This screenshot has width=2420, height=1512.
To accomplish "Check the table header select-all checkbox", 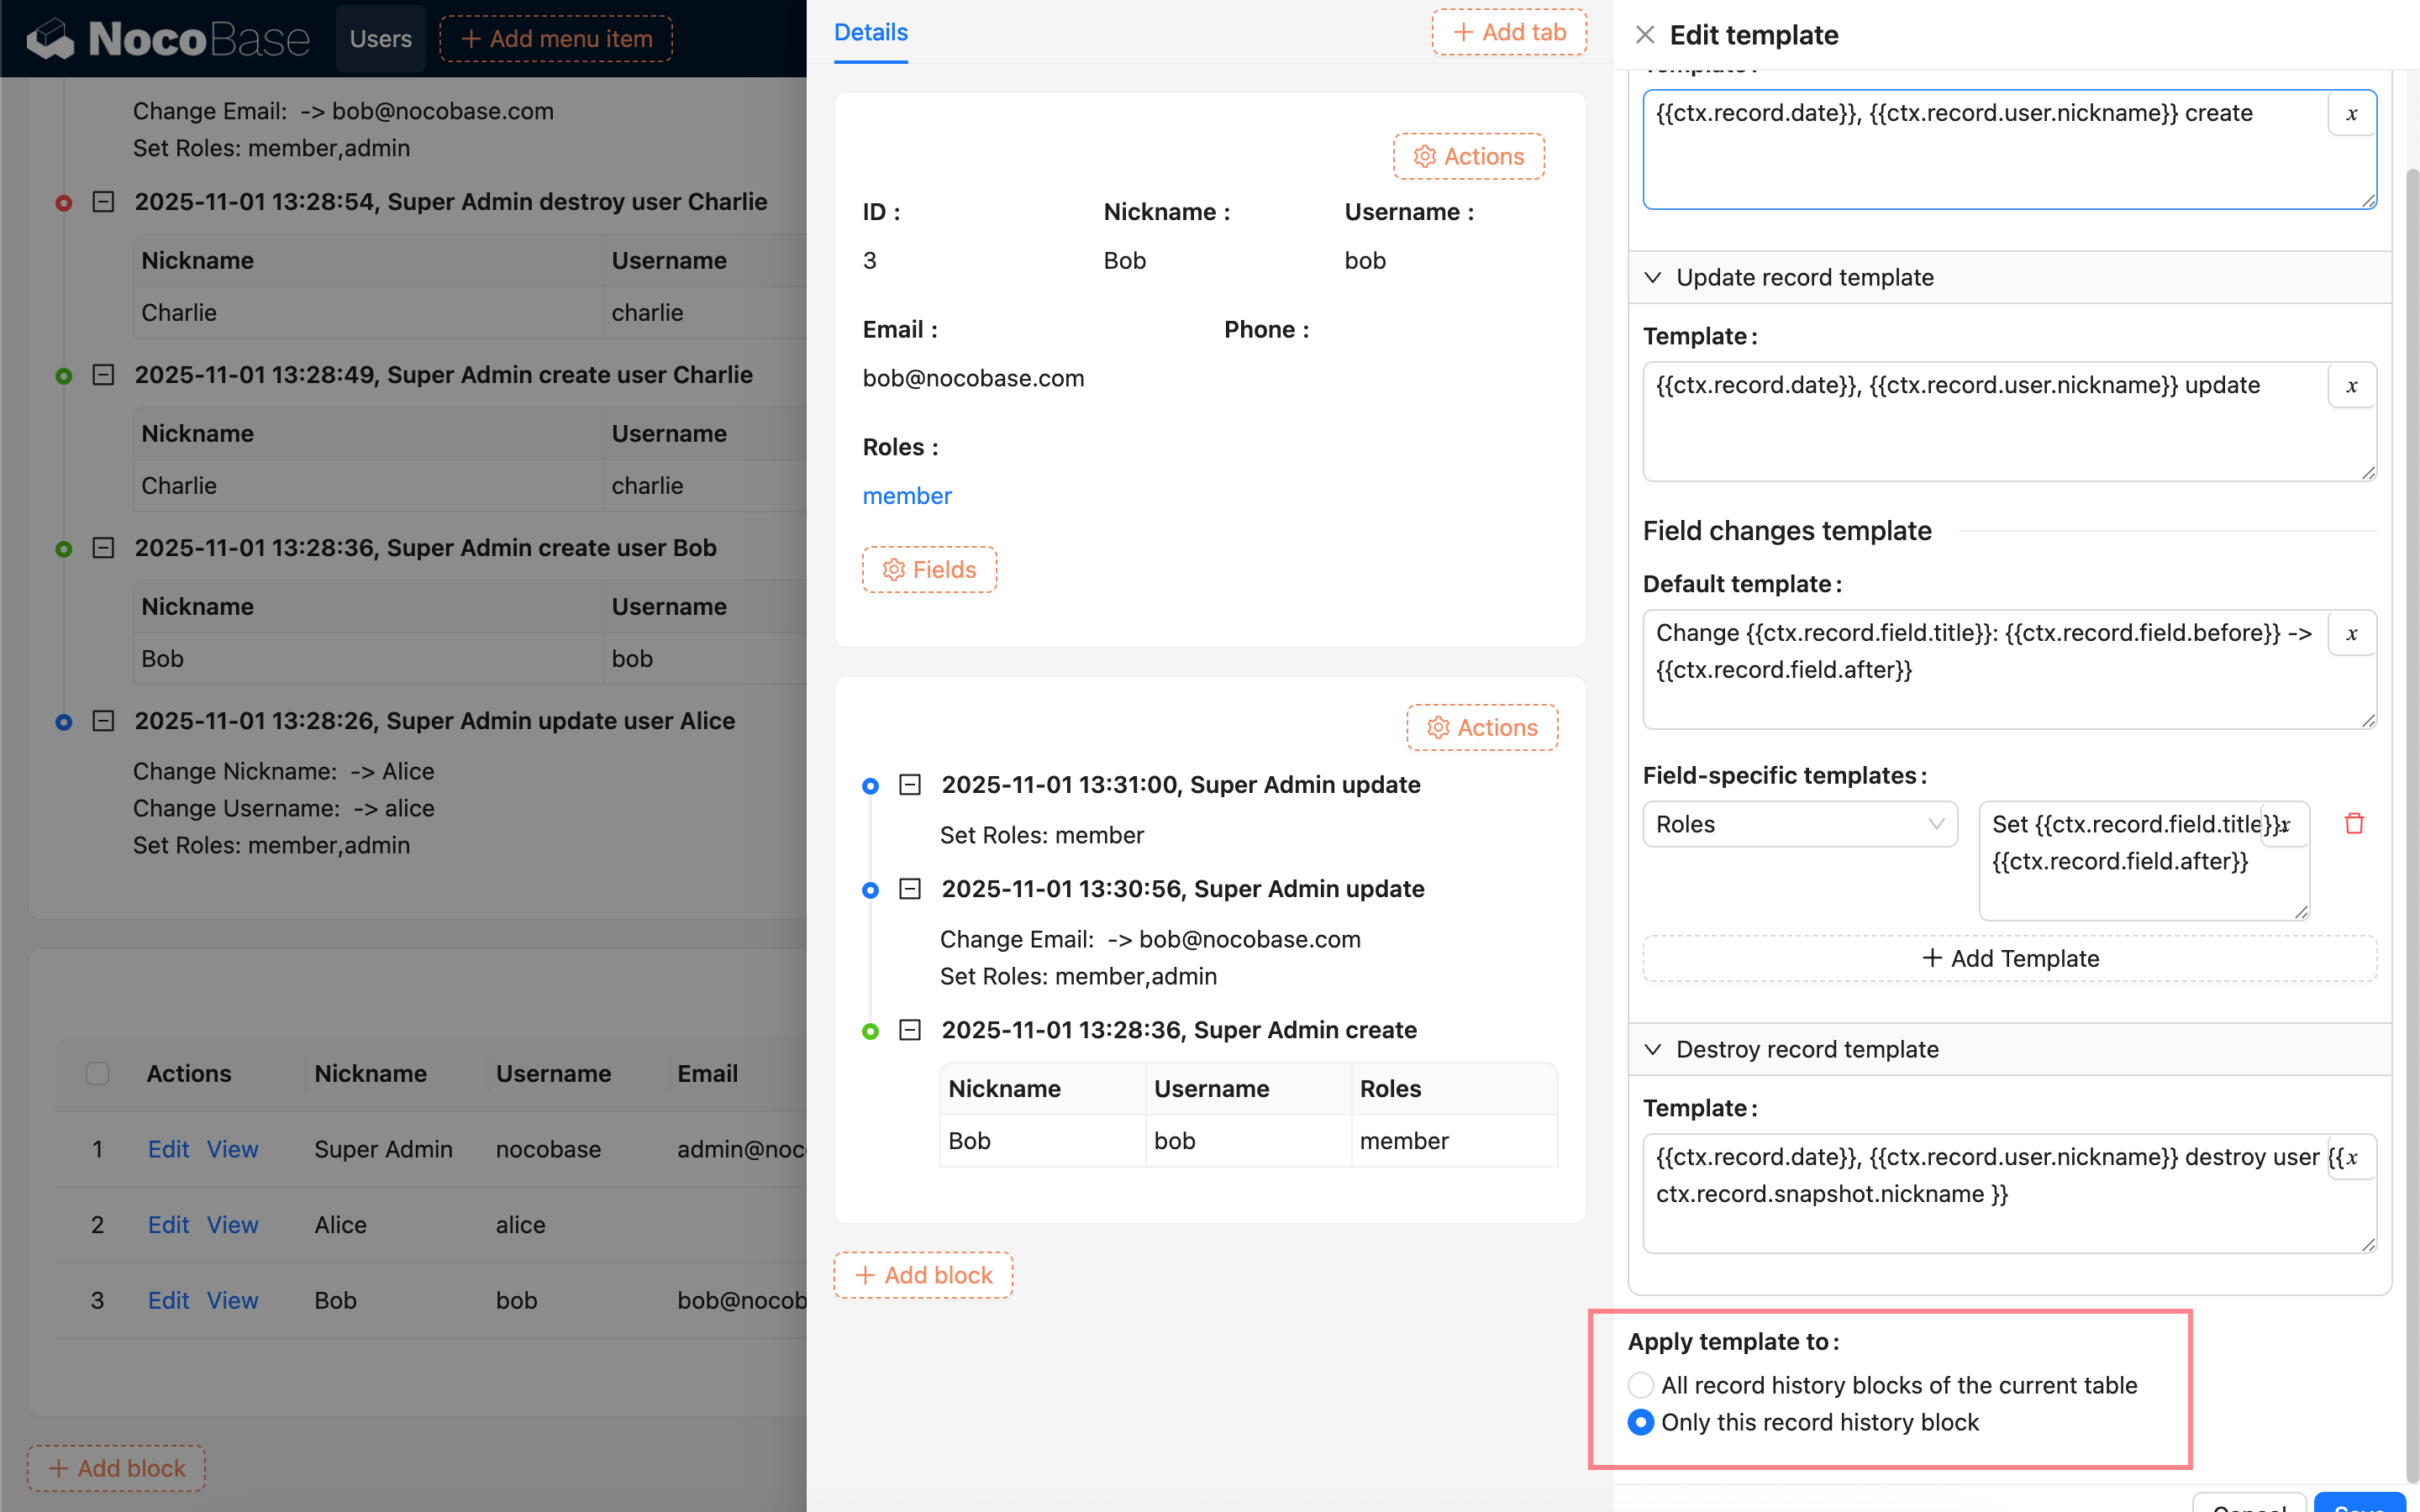I will [x=97, y=1073].
